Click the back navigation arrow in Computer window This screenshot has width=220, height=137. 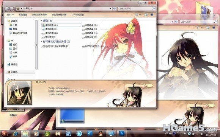click(x=7, y=9)
